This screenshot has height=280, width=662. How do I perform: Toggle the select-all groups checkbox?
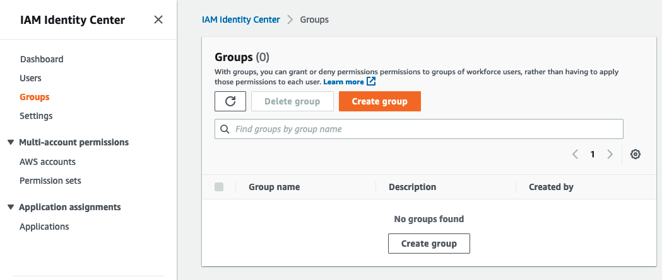[219, 187]
